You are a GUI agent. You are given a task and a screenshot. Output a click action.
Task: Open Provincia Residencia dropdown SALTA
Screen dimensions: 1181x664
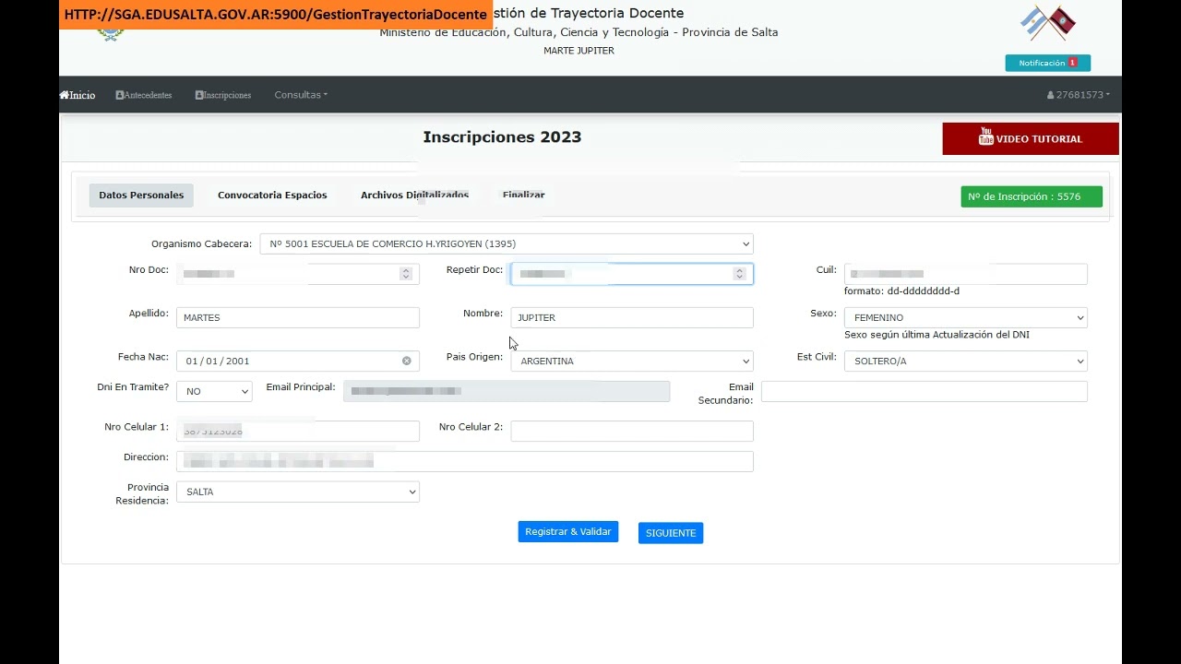pos(298,492)
